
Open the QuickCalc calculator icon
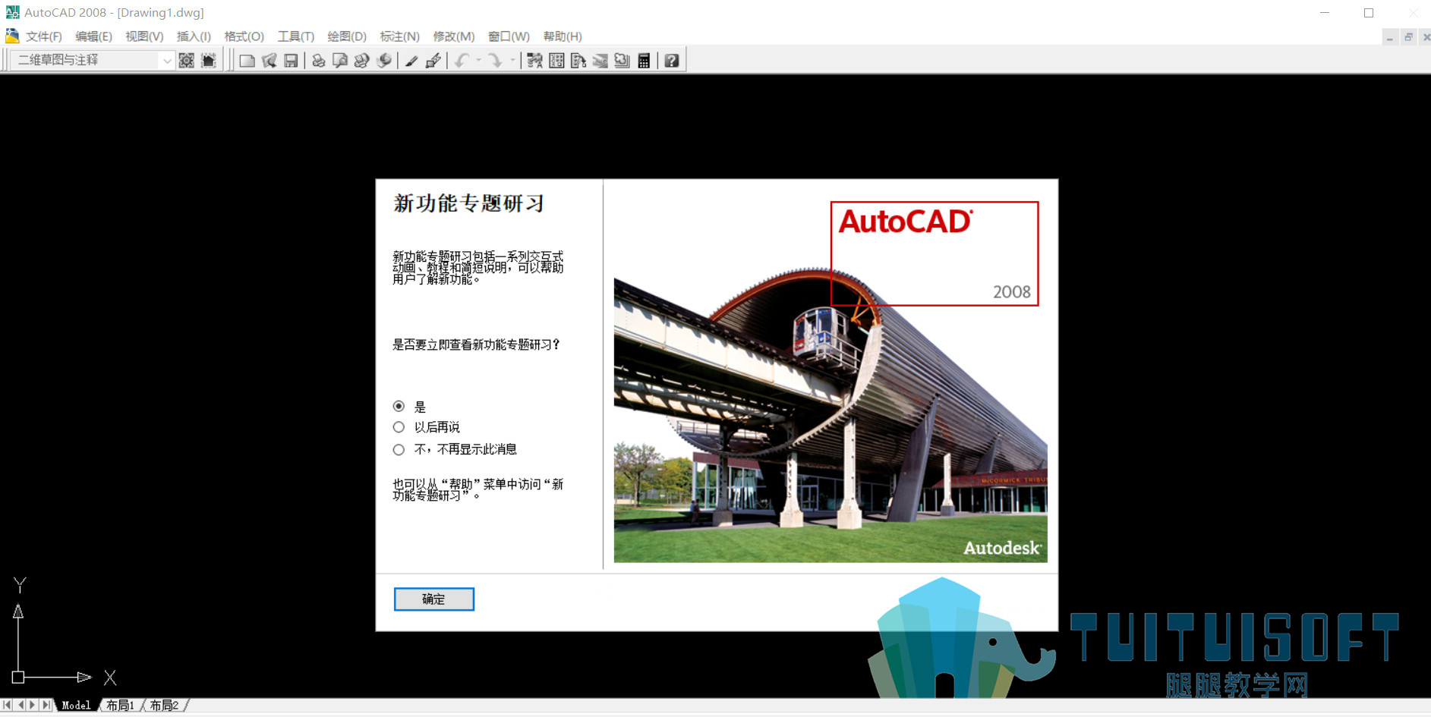pyautogui.click(x=644, y=61)
